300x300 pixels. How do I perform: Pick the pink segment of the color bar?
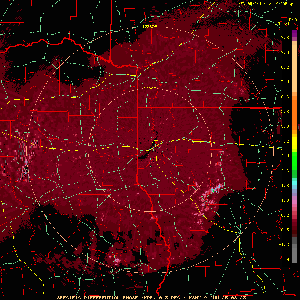point(294,202)
